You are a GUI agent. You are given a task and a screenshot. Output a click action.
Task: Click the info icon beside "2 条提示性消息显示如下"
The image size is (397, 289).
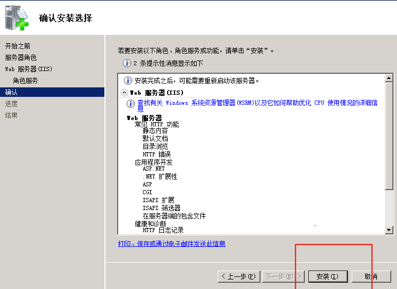click(127, 63)
